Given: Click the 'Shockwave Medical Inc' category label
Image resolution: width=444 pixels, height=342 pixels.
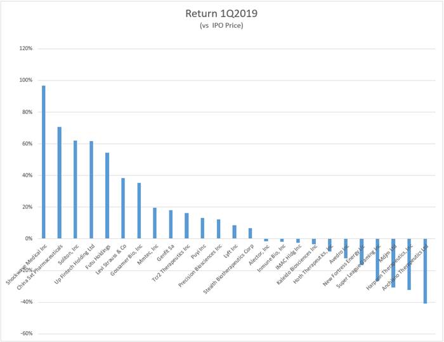Looking at the screenshot, I should pos(26,265).
